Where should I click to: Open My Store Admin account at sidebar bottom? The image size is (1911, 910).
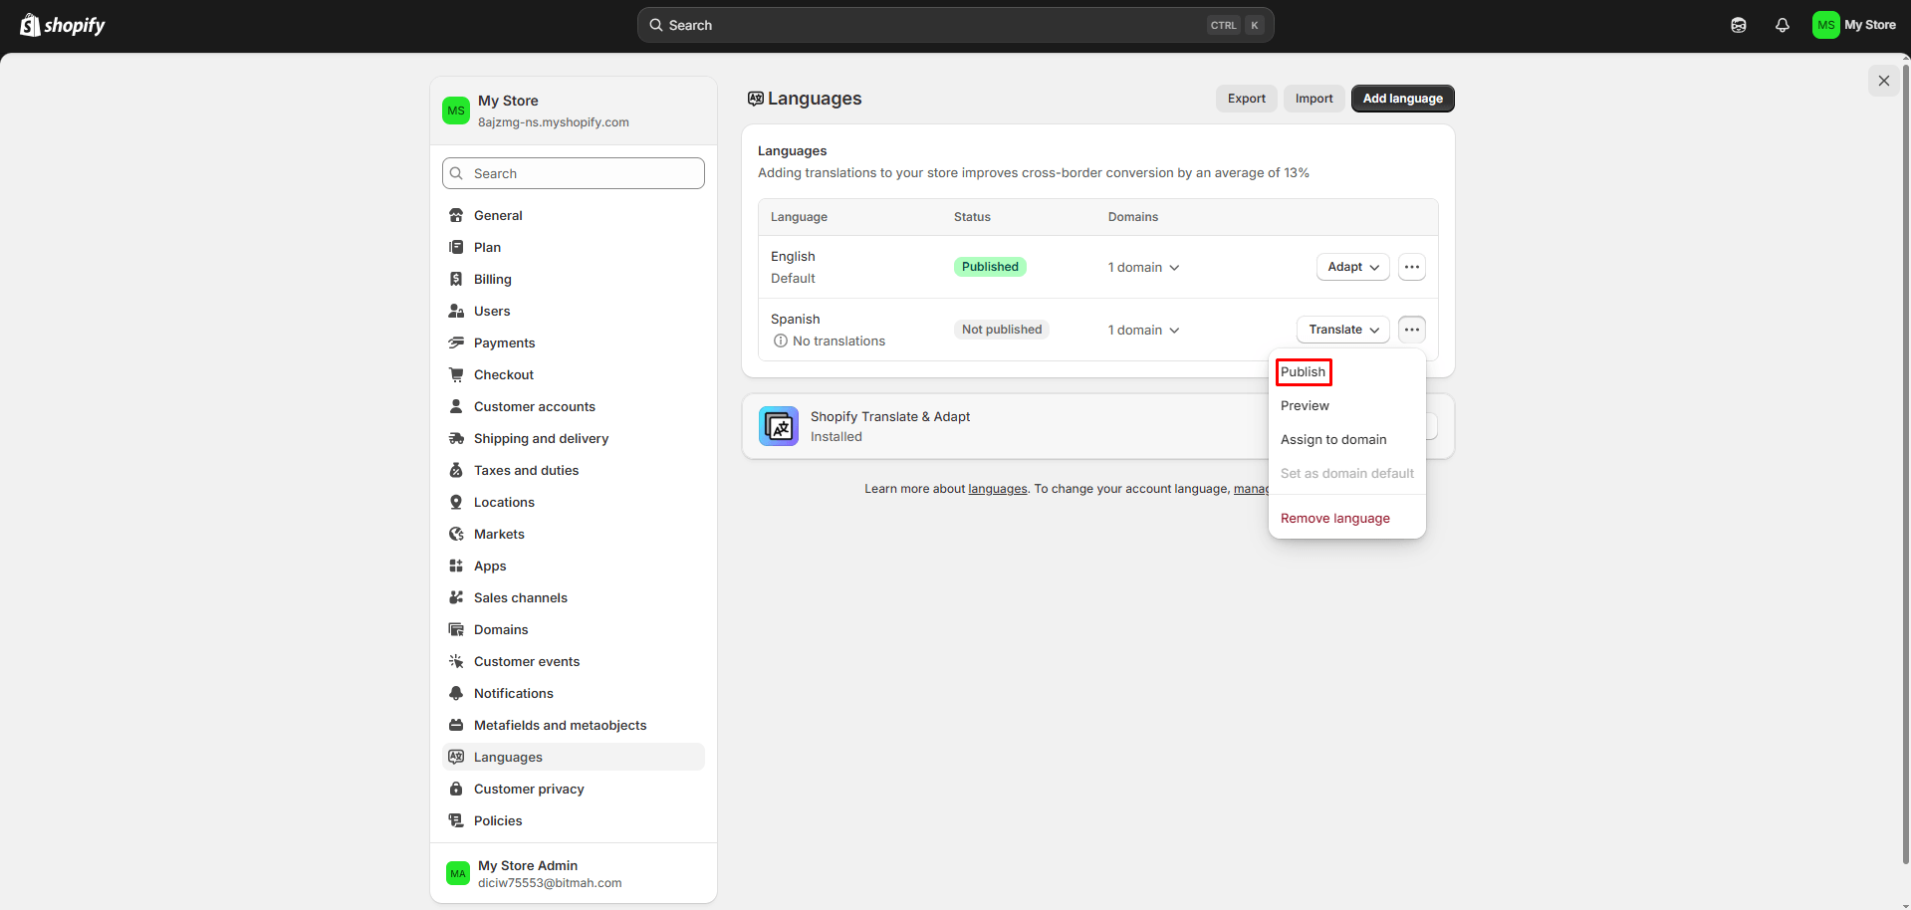click(x=574, y=873)
